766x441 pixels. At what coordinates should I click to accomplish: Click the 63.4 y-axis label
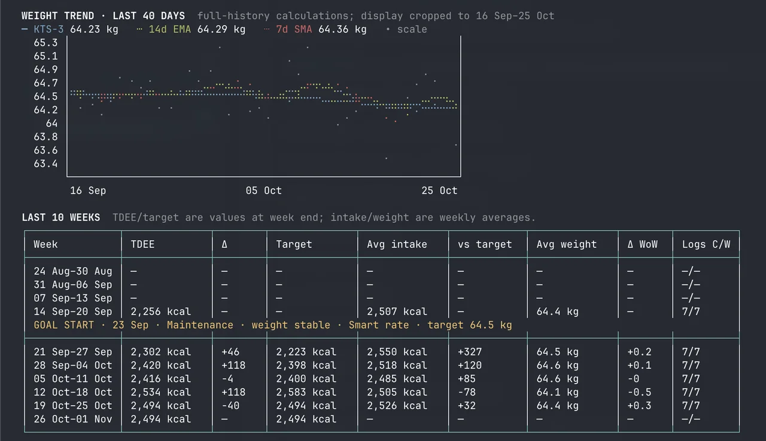point(46,164)
